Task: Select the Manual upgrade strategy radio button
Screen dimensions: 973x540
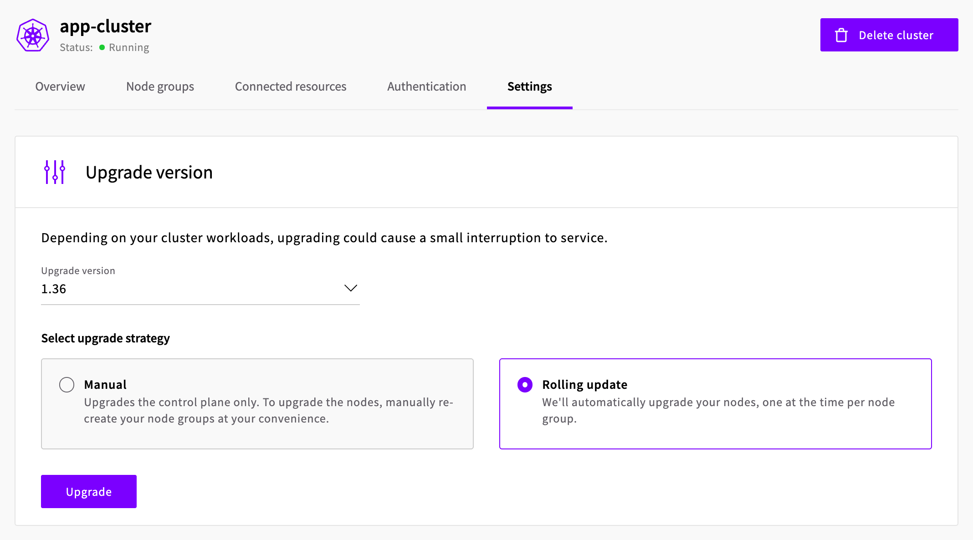Action: pos(67,385)
